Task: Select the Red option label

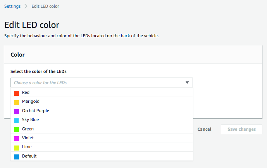Action: pos(26,93)
